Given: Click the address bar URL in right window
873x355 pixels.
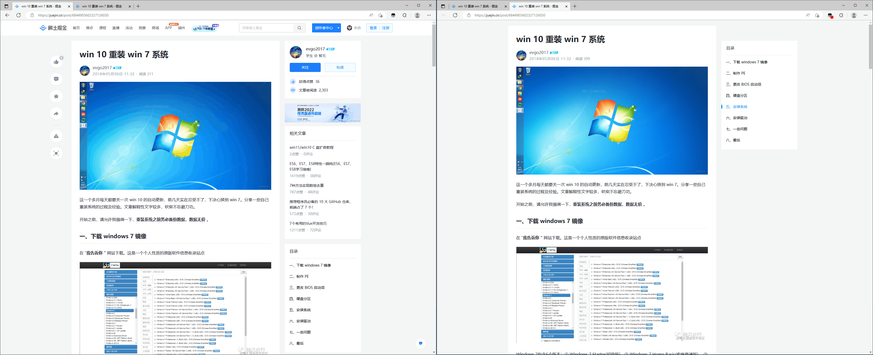Looking at the screenshot, I should 510,15.
